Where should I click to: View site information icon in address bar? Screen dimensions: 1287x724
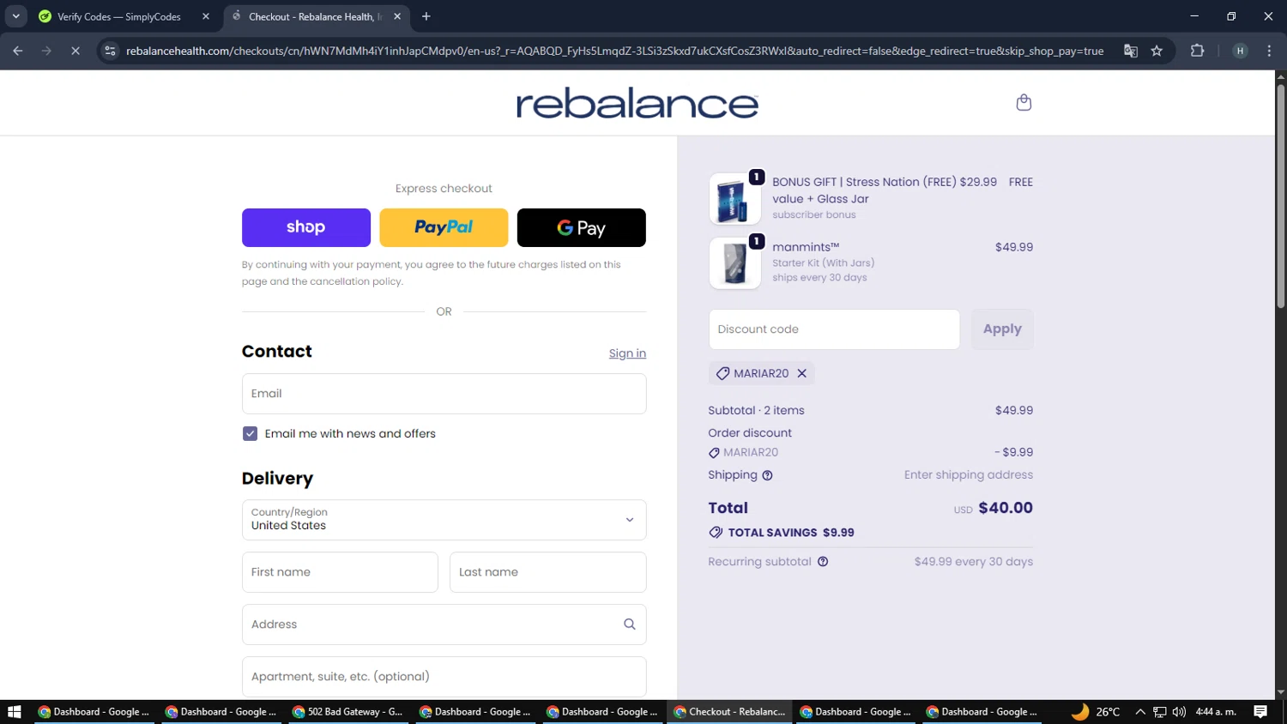(x=110, y=51)
